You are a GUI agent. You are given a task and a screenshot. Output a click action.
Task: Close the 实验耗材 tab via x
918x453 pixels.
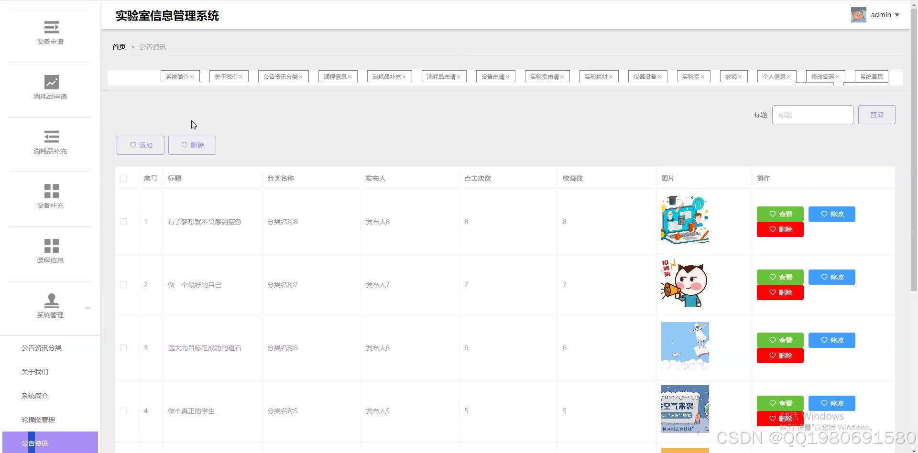click(611, 77)
